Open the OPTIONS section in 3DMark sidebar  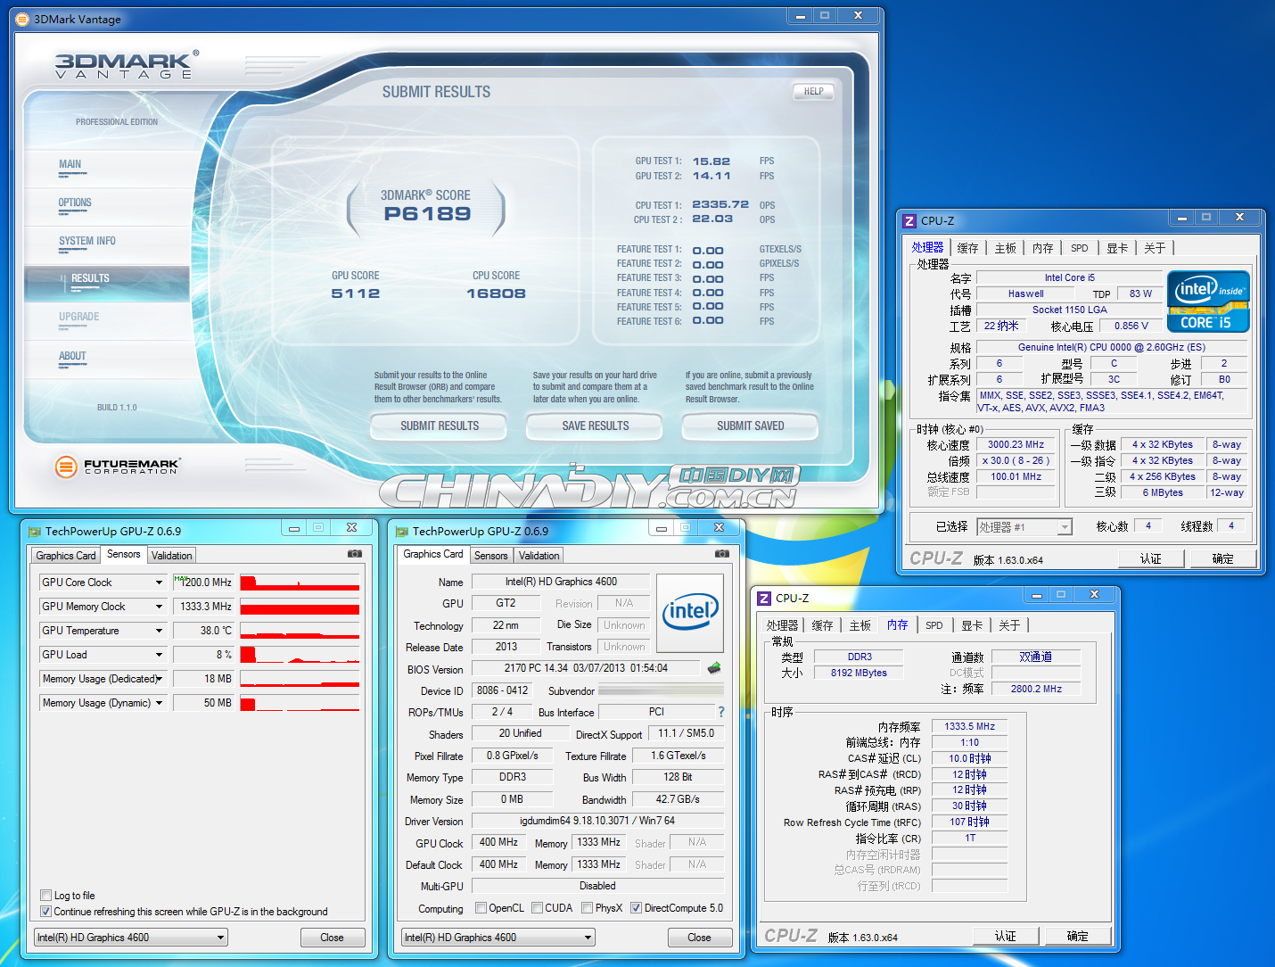pos(75,202)
